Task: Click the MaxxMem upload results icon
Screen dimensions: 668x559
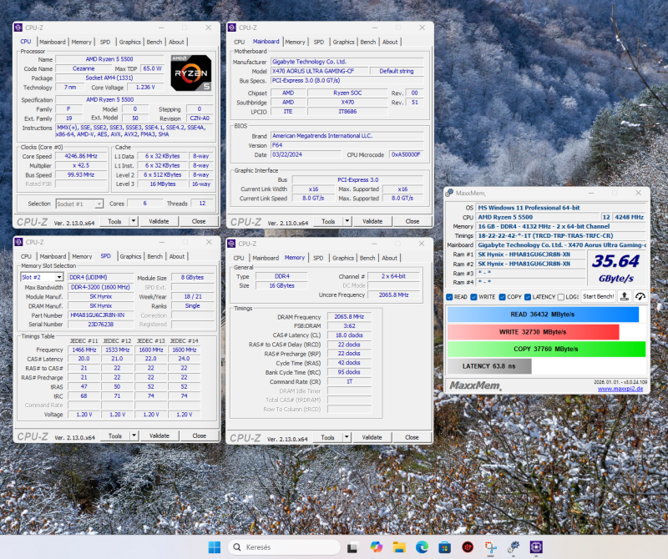Action: tap(625, 296)
